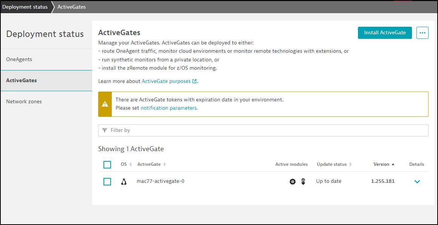Check the mac77-activegate-0 row checkbox
The image size is (438, 225).
coord(107,182)
